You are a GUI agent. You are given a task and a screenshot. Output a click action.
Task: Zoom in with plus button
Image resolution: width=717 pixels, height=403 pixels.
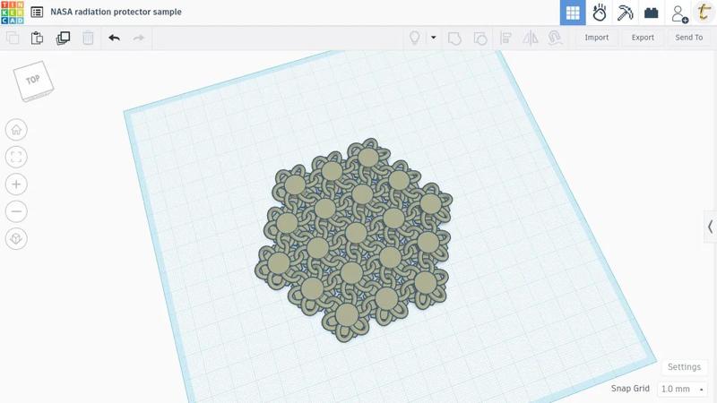[16, 184]
